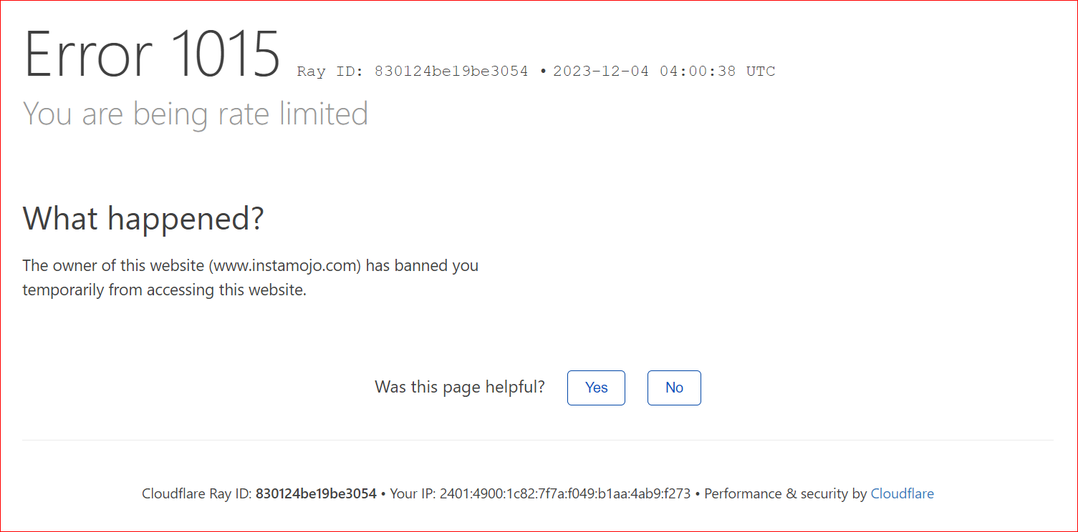The image size is (1078, 532).
Task: Click the bold Ray ID in the footer
Action: point(316,493)
